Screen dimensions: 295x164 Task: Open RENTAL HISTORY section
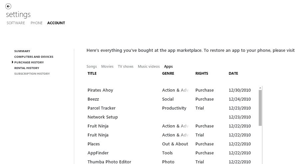27,68
